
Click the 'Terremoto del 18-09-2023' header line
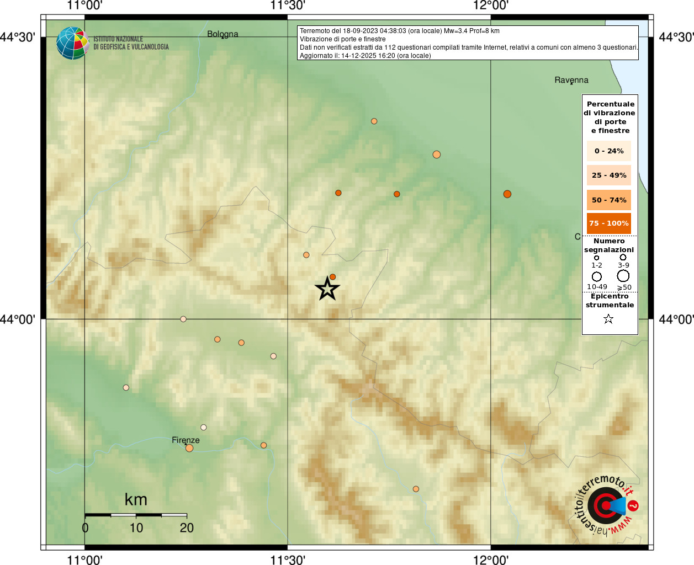click(400, 31)
